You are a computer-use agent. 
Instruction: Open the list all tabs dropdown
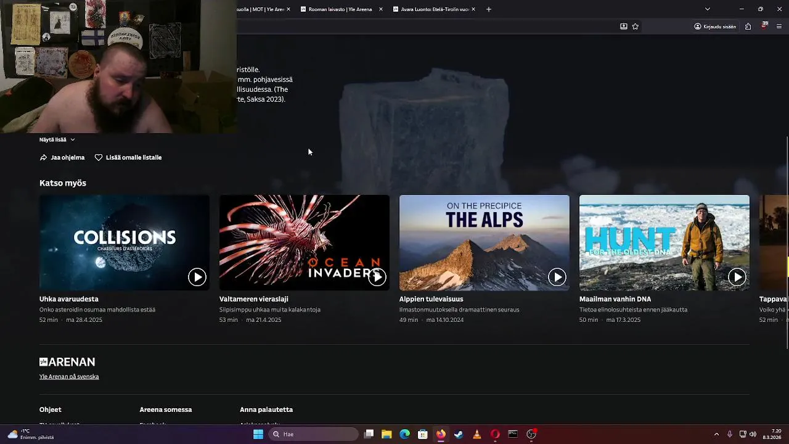click(x=708, y=9)
